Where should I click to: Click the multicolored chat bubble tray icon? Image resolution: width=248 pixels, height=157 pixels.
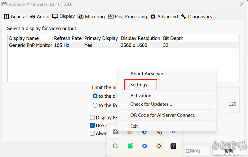click(x=116, y=146)
